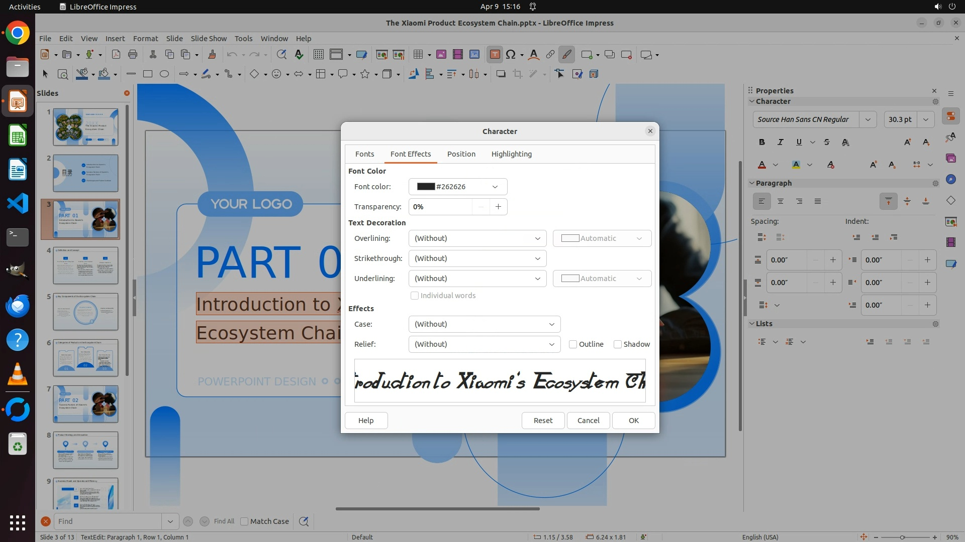Expand the Strikethrough dropdown
Screen dimensions: 965x542
click(477, 258)
